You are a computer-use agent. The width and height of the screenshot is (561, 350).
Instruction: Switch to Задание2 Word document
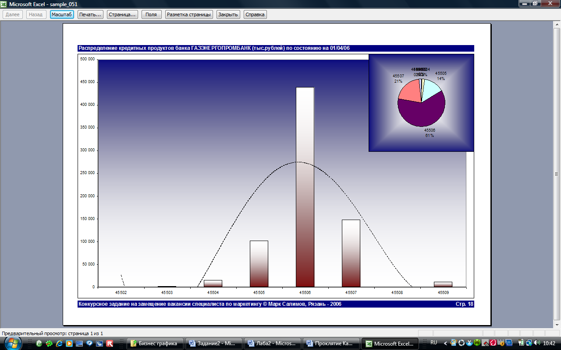click(213, 343)
